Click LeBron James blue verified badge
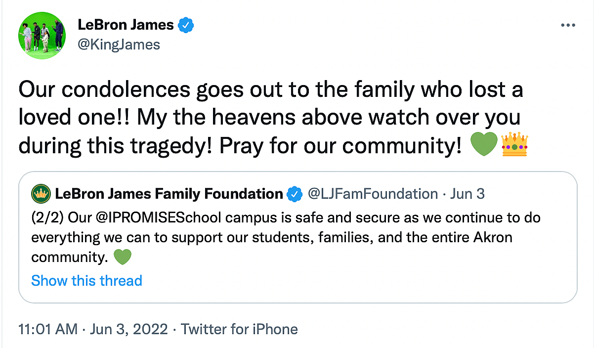The image size is (594, 348). click(186, 25)
